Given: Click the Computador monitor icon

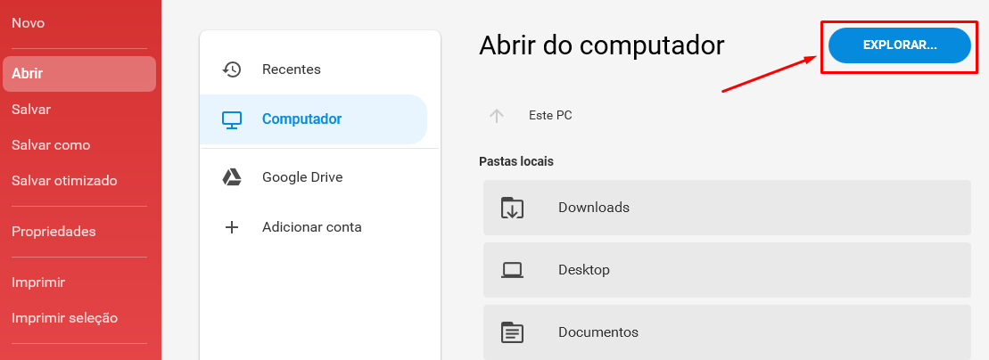Looking at the screenshot, I should click(232, 119).
